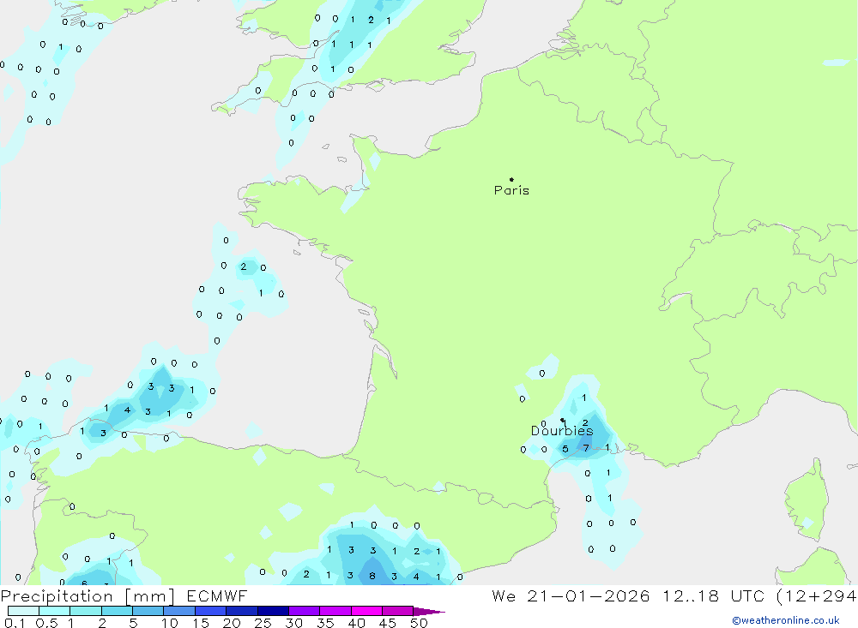The width and height of the screenshot is (858, 628).
Task: Click the legend tick label 50
Action: [x=419, y=623]
